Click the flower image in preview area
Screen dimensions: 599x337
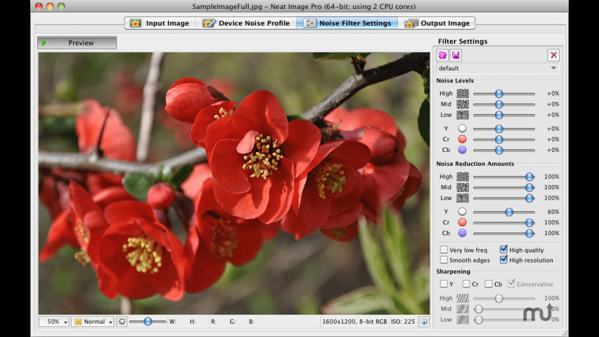point(234,183)
